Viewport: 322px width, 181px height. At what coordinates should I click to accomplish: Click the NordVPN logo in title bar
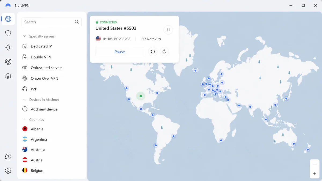(x=8, y=5)
